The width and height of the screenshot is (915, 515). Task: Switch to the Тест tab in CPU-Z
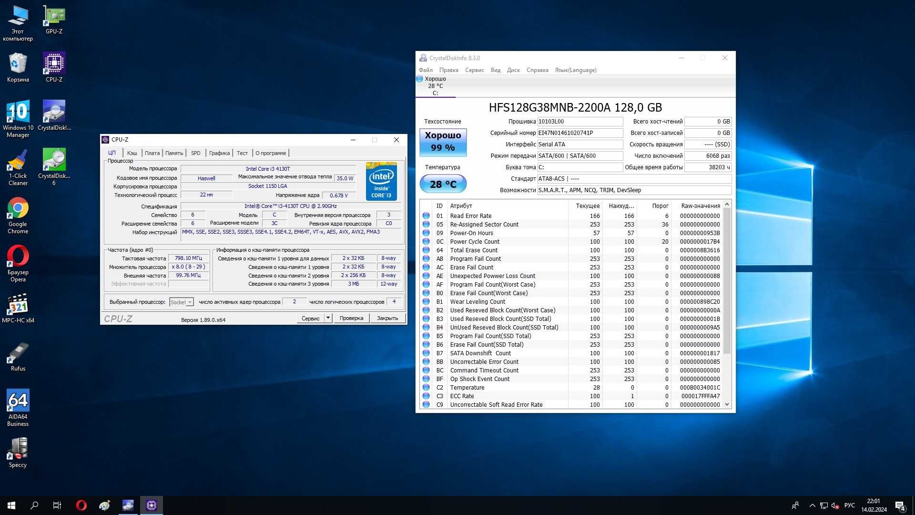[242, 153]
